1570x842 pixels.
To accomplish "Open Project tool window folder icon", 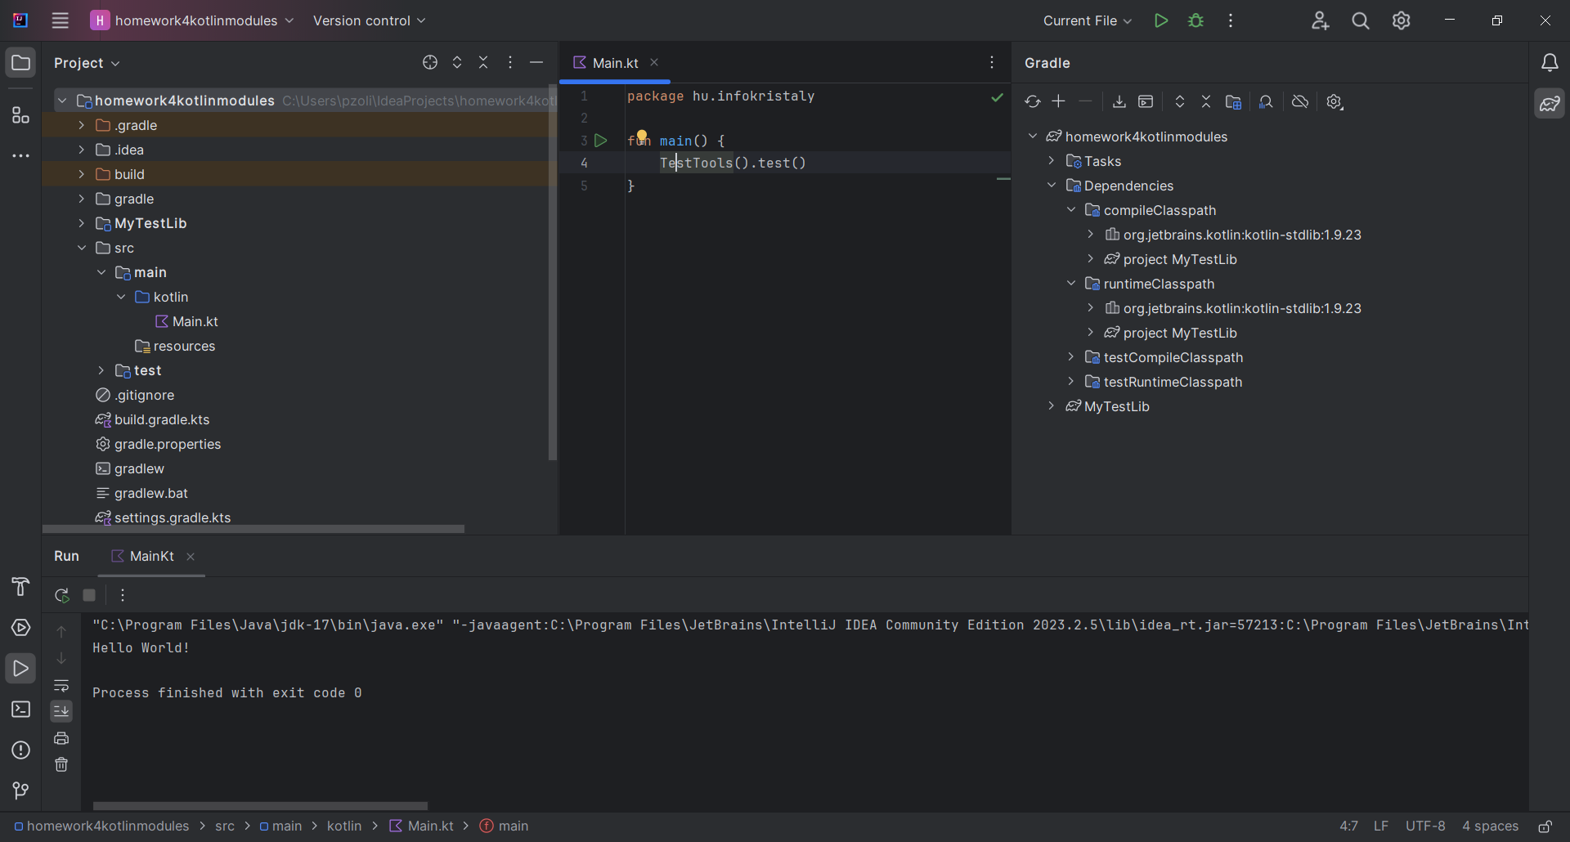I will pyautogui.click(x=20, y=63).
